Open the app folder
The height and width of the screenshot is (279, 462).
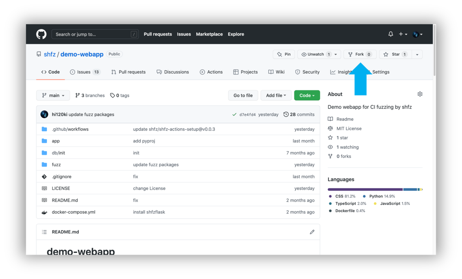[x=56, y=141]
